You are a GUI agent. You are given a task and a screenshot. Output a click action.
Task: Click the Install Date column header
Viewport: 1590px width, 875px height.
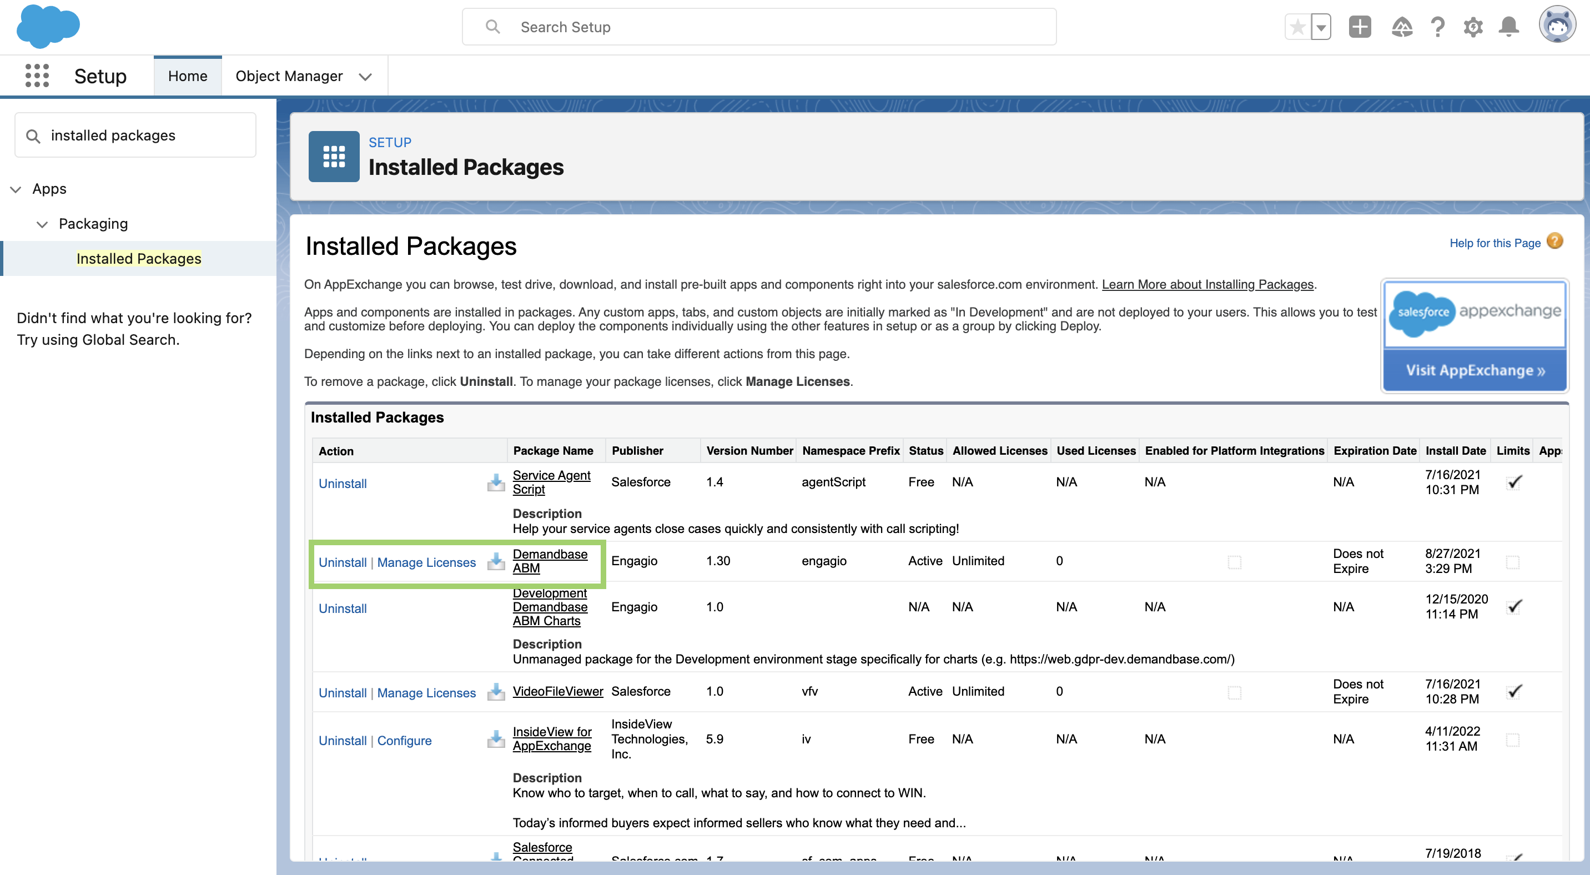click(x=1456, y=451)
